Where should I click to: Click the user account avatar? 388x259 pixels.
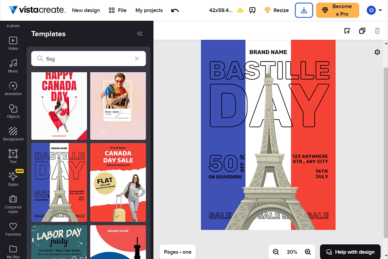[371, 10]
